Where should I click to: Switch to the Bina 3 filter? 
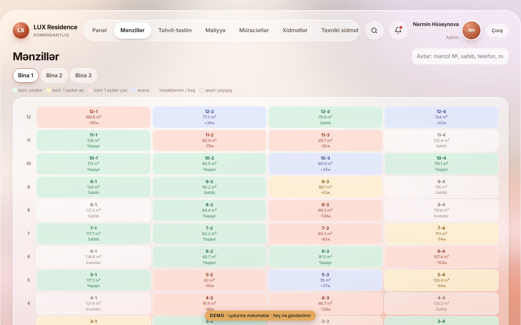pyautogui.click(x=83, y=75)
